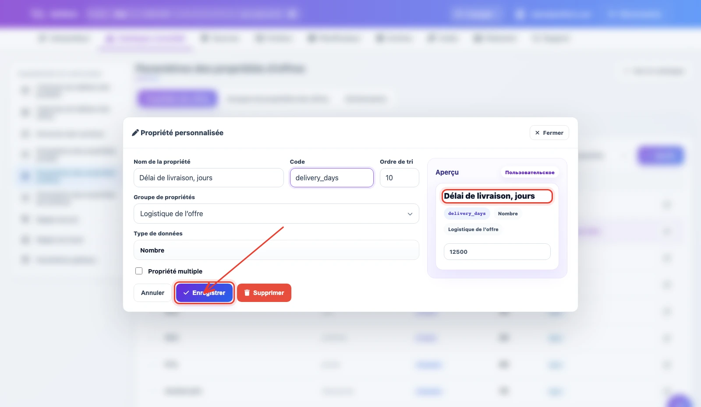Click the Пользовательское badge in Aperçu
The height and width of the screenshot is (407, 701).
(530, 172)
